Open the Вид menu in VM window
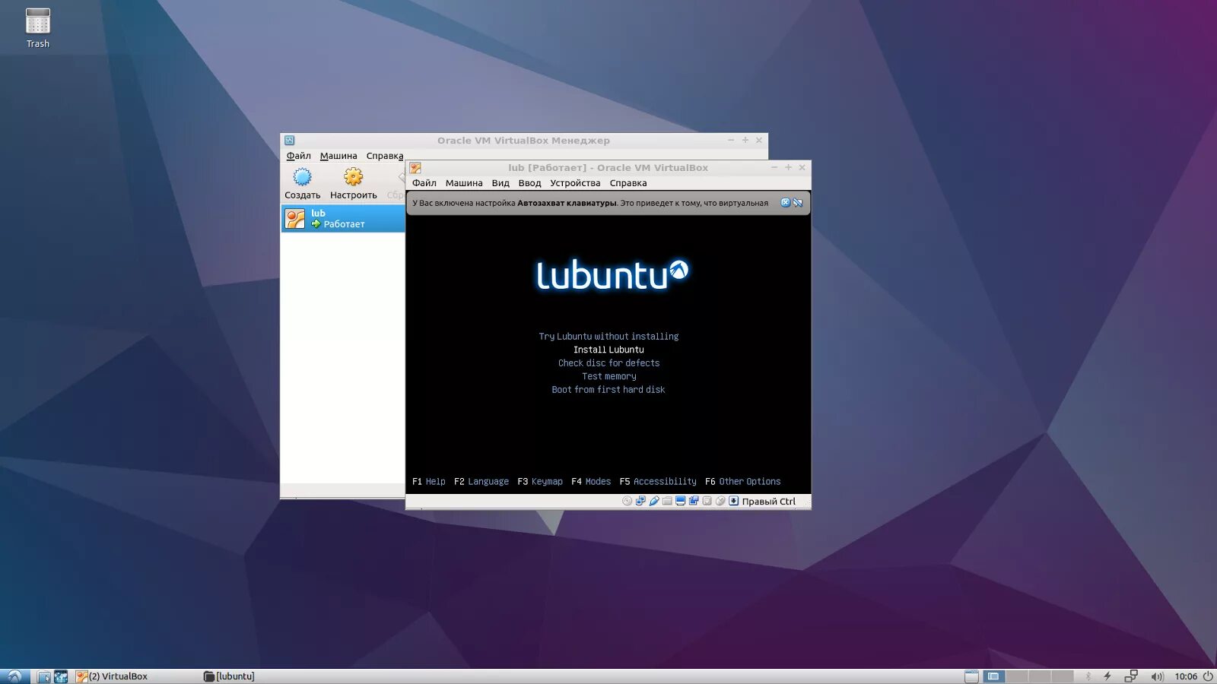This screenshot has height=684, width=1217. tap(500, 183)
